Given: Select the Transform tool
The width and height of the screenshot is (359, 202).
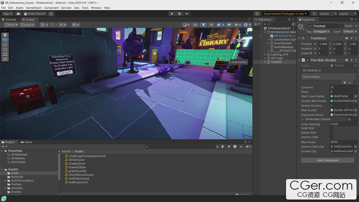Looking at the screenshot, I should point(5,59).
